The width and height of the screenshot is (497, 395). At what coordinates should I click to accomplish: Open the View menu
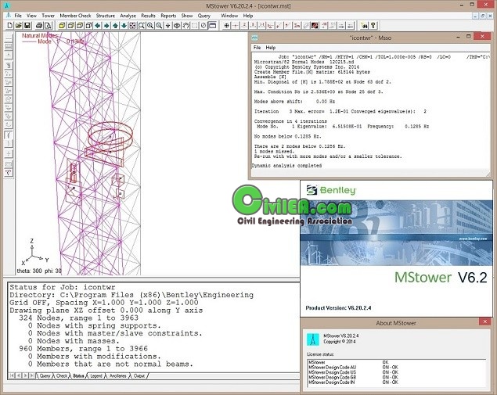(31, 16)
